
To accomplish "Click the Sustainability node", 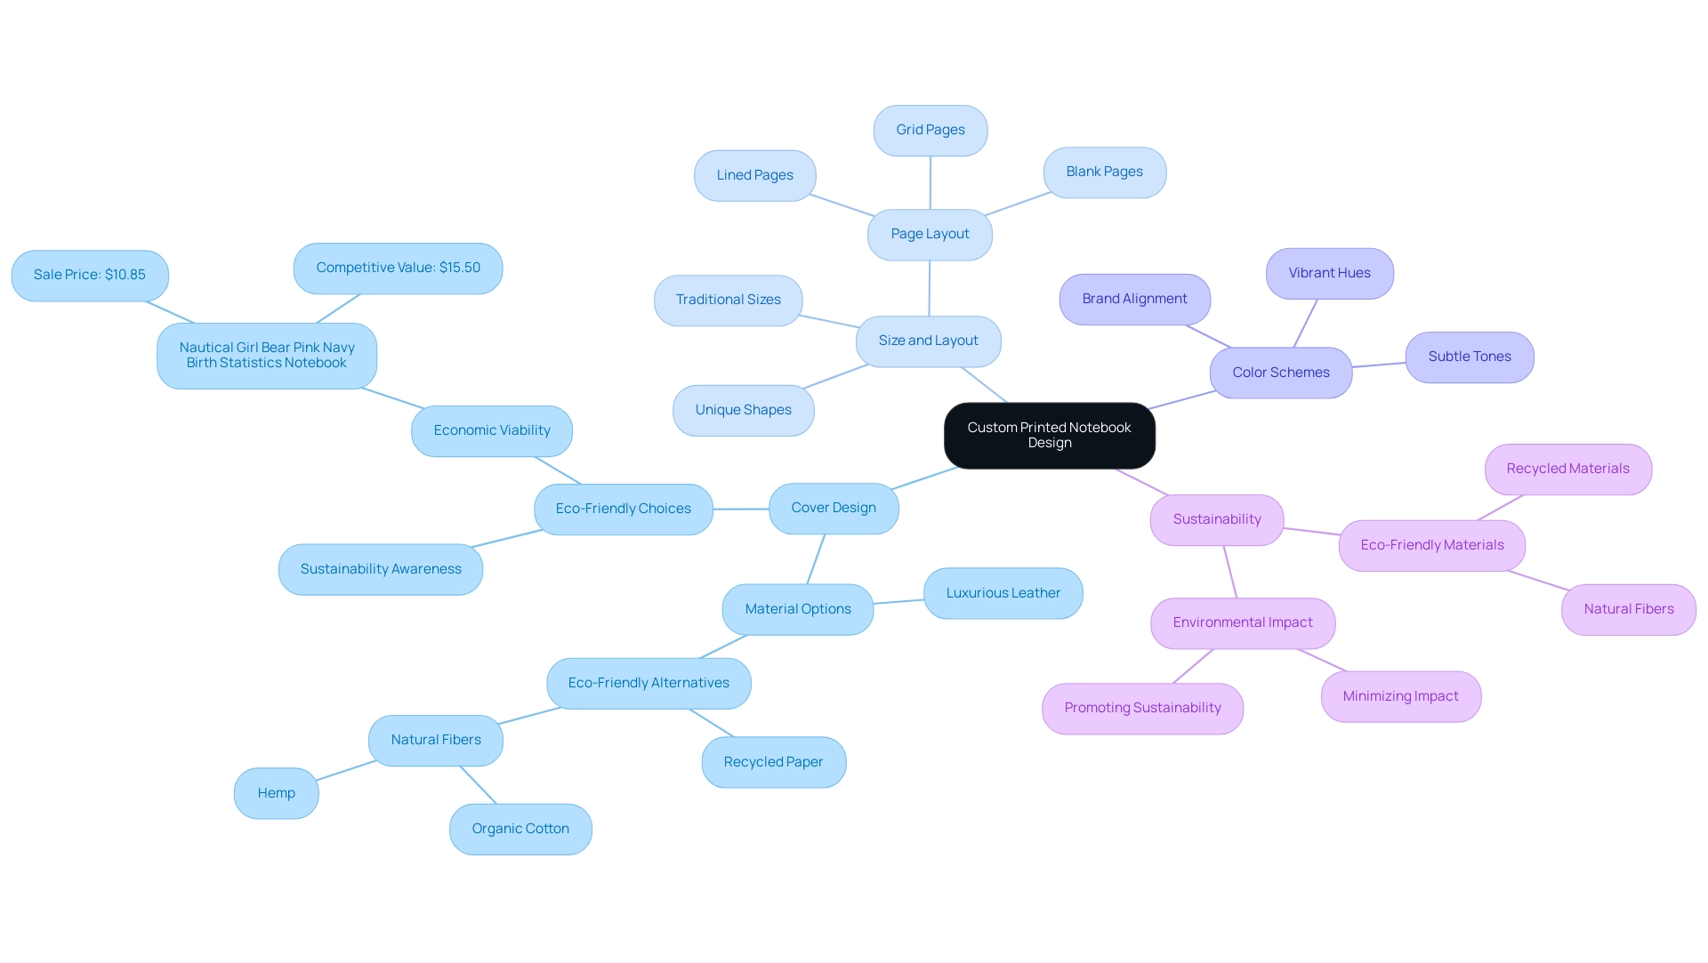I will click(1216, 518).
